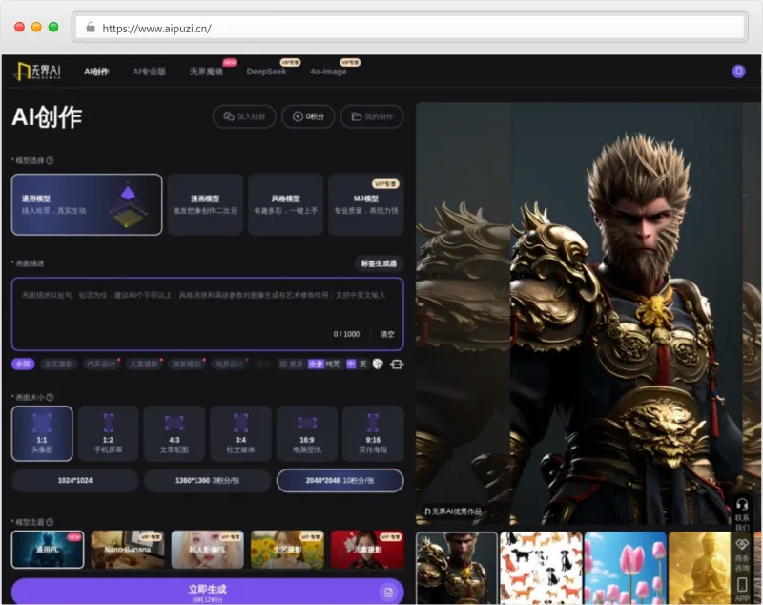Click the 无界AI logo
The height and width of the screenshot is (605, 763).
[37, 72]
